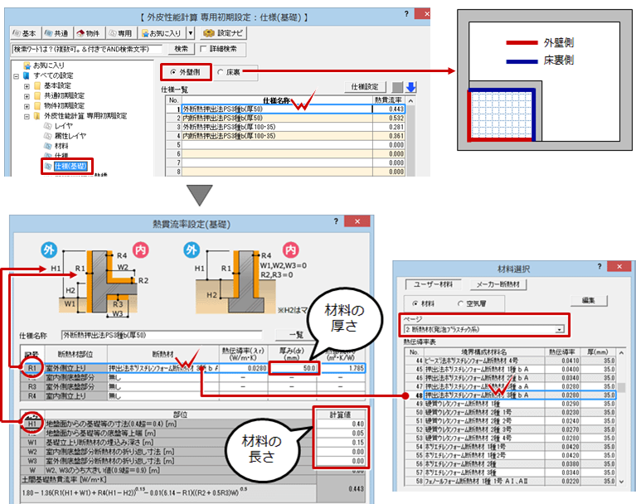Select row 2 内断熱押出法PS3種b(厚50)

285,118
